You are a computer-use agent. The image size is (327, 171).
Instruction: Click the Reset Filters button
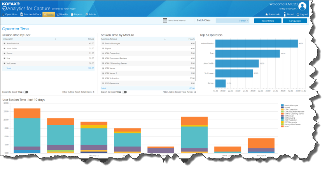point(268,21)
